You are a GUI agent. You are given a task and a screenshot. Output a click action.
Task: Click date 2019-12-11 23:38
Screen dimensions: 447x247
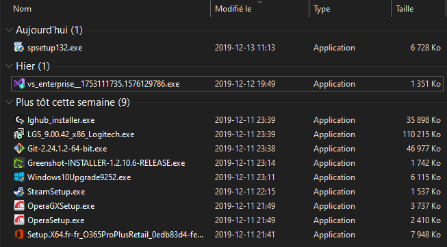(x=245, y=149)
